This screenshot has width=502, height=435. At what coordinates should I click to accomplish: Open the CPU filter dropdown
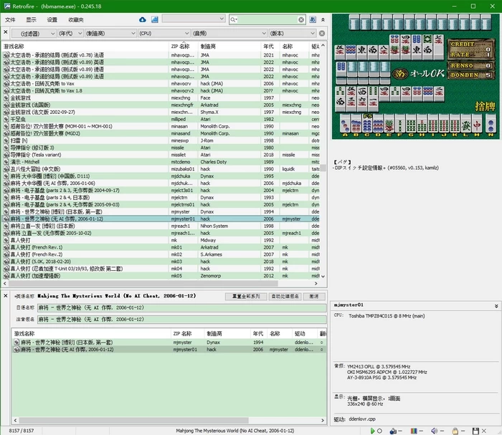click(162, 33)
